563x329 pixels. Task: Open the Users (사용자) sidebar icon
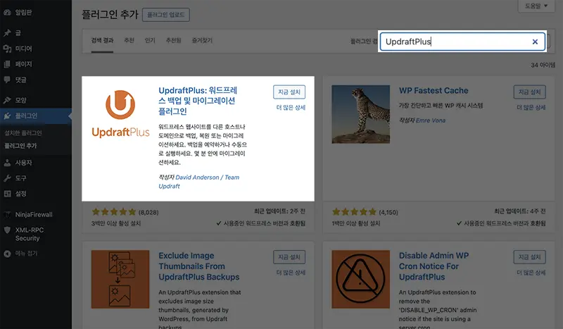tap(7, 163)
